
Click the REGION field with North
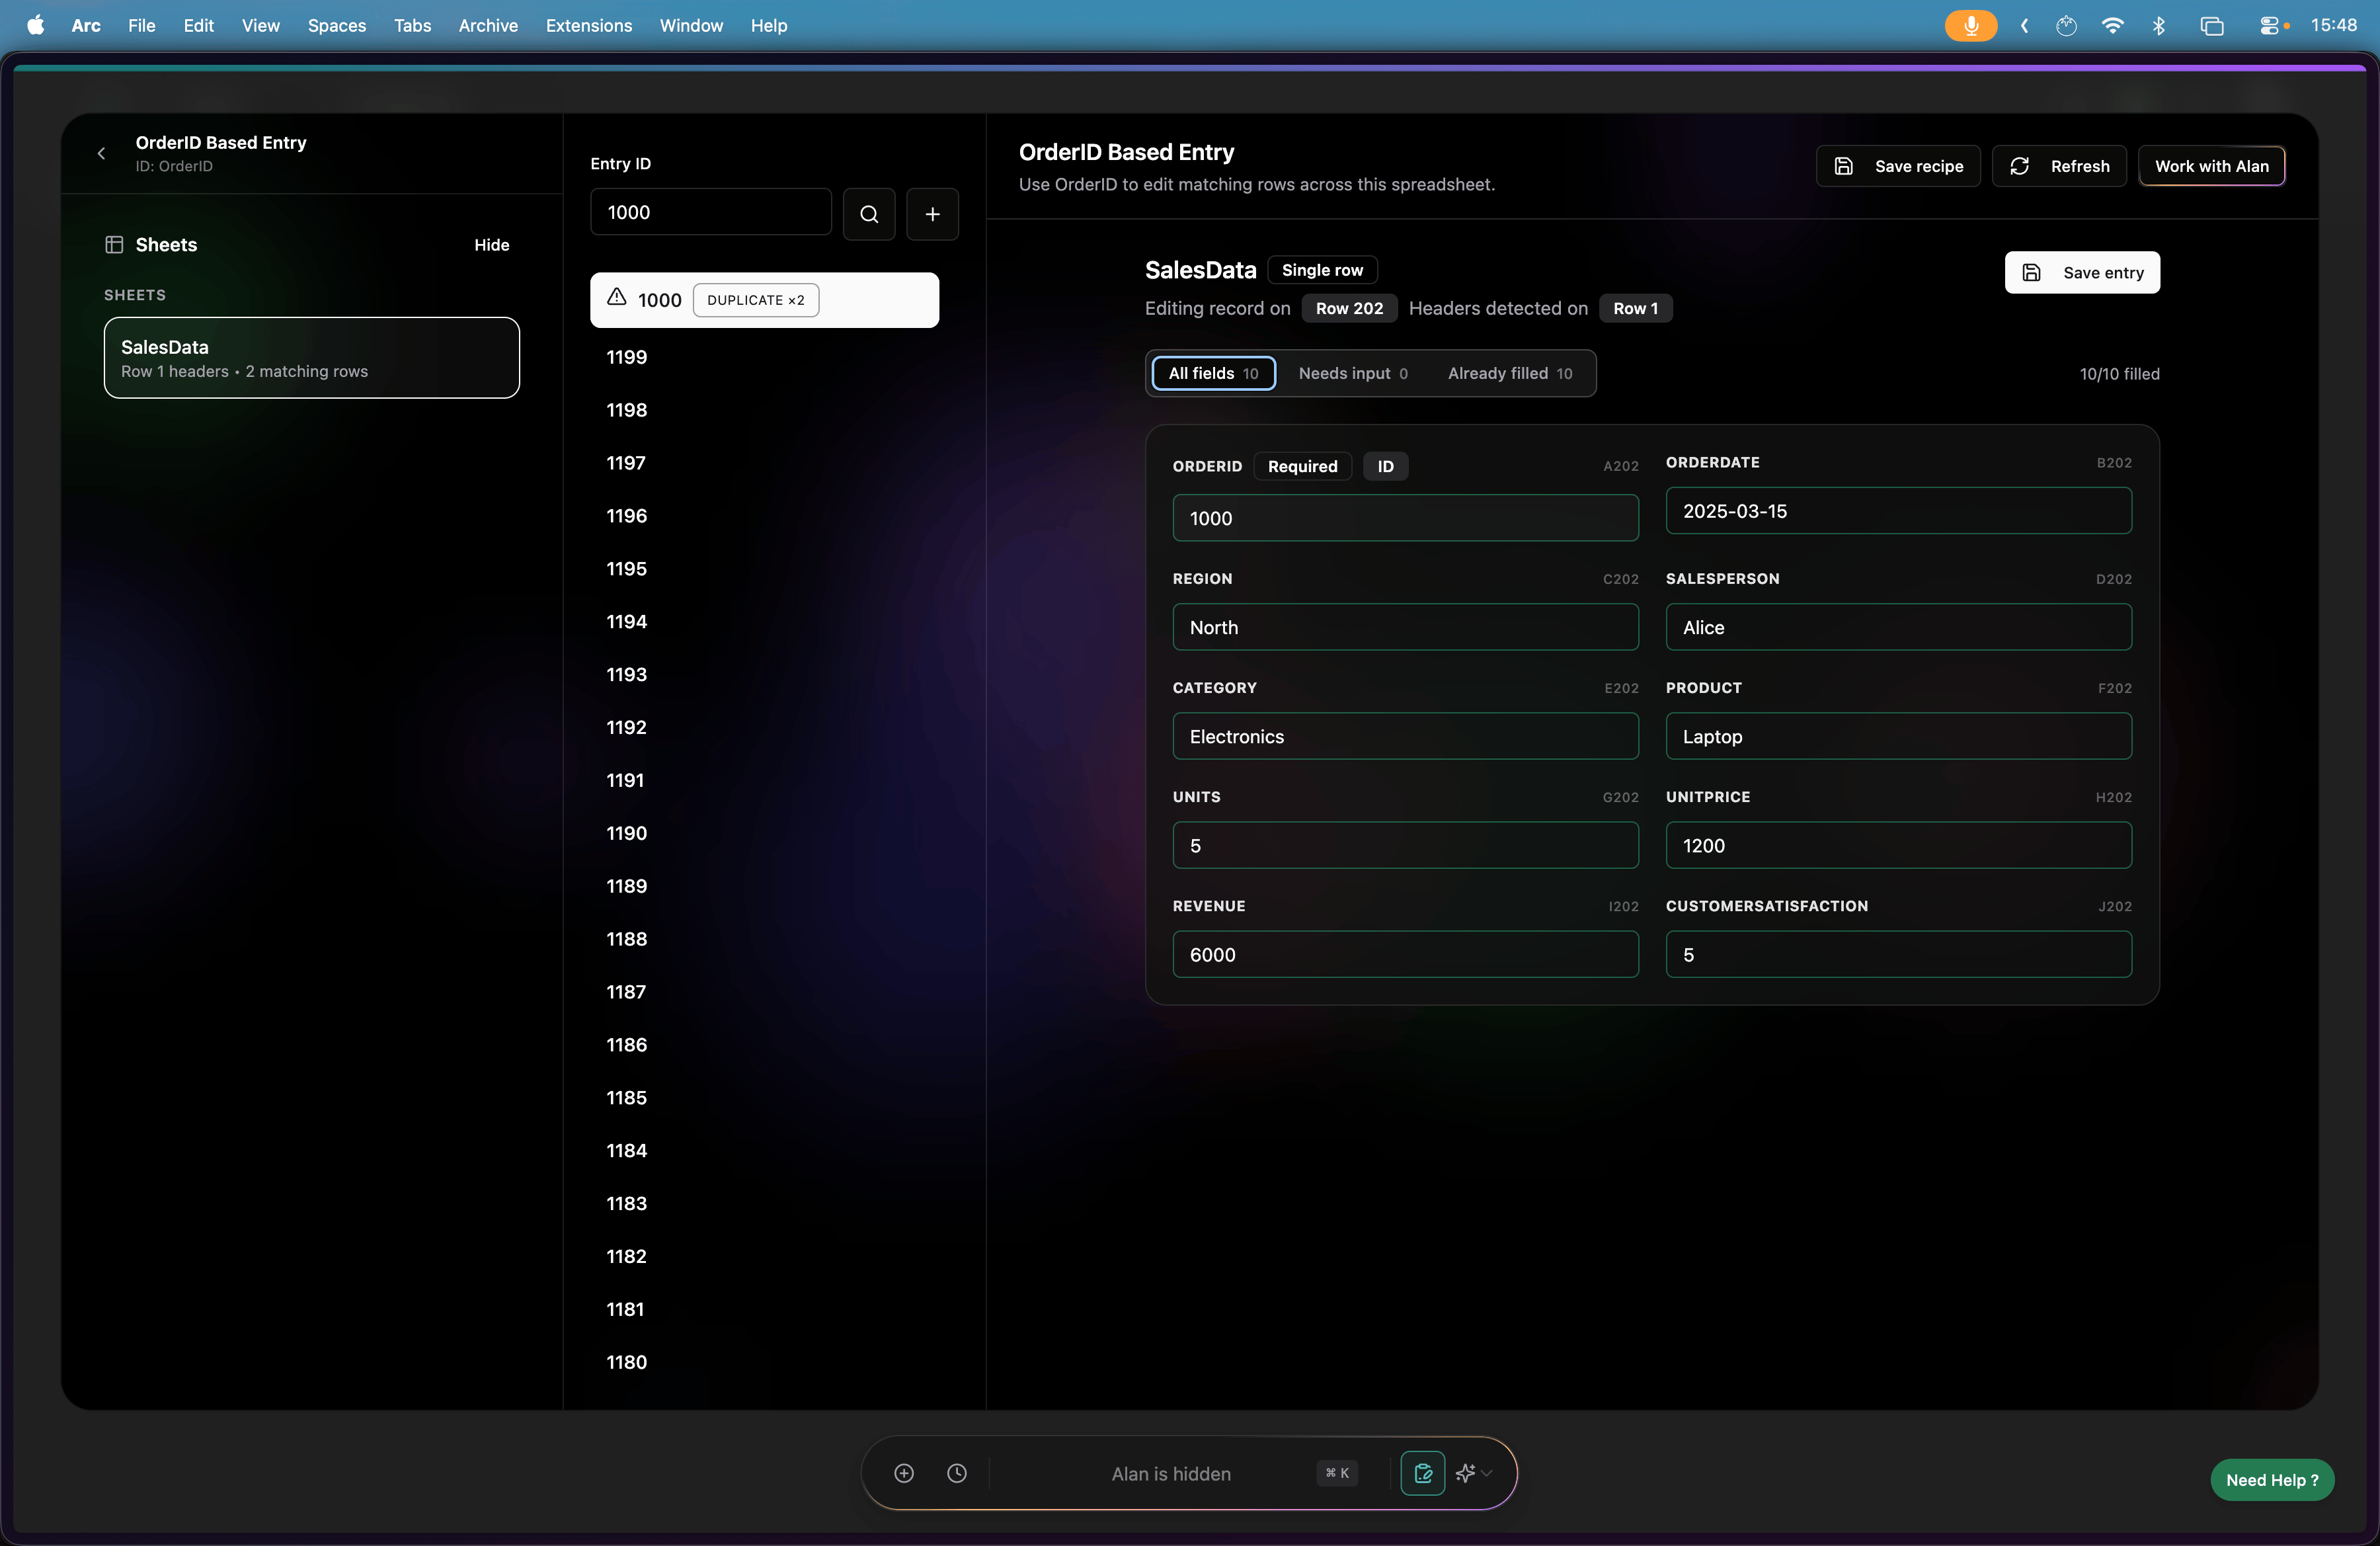point(1405,627)
